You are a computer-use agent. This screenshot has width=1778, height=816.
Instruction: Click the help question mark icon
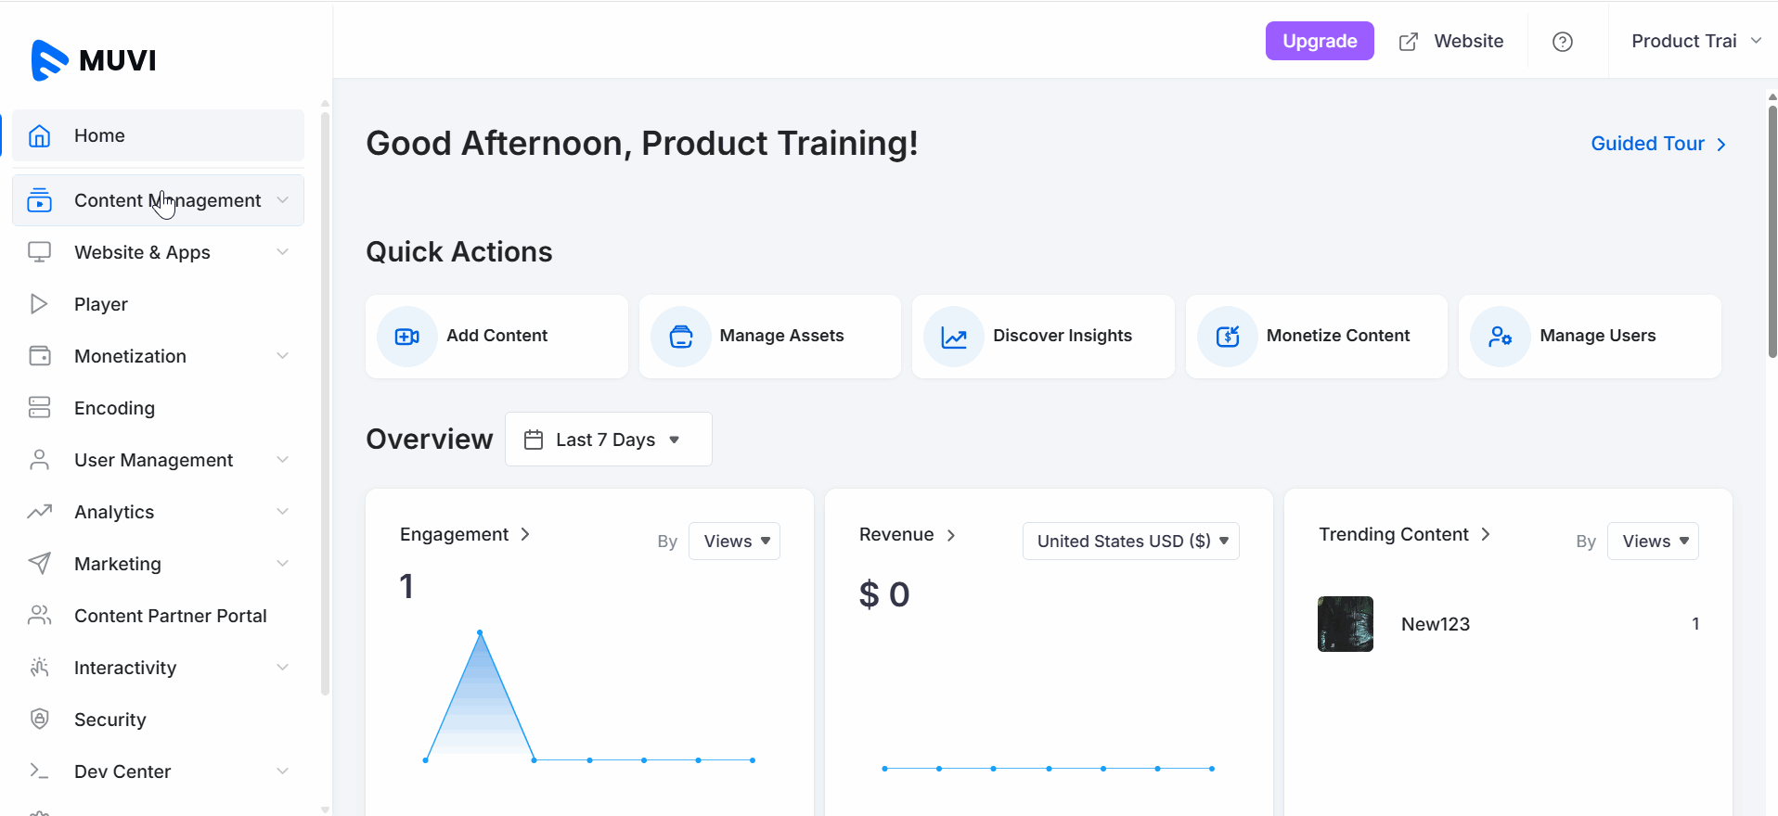(1562, 42)
